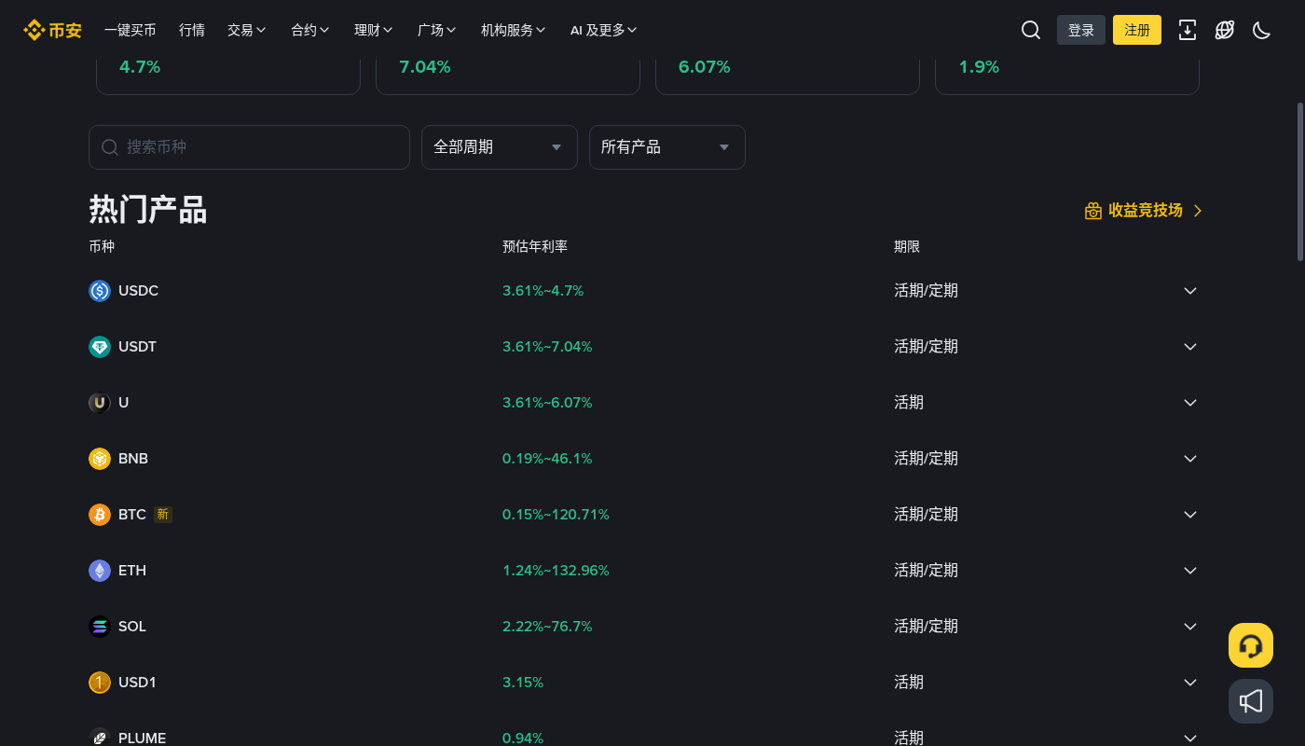This screenshot has width=1305, height=746.
Task: Open the 机构服务 menu
Action: pyautogui.click(x=514, y=30)
